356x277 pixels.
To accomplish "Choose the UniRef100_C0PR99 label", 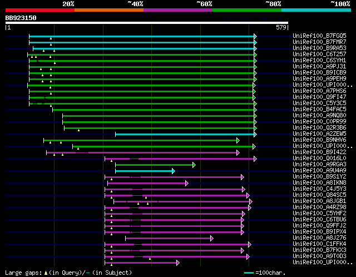I will point(319,122).
